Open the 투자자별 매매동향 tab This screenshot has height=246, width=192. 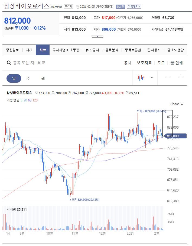click(66, 50)
